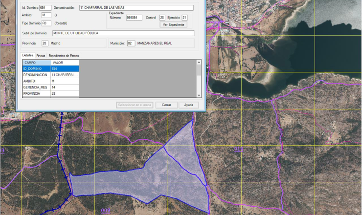Click the value cell 11 CHAPARRAL
This screenshot has height=215, width=362.
pyautogui.click(x=65, y=75)
